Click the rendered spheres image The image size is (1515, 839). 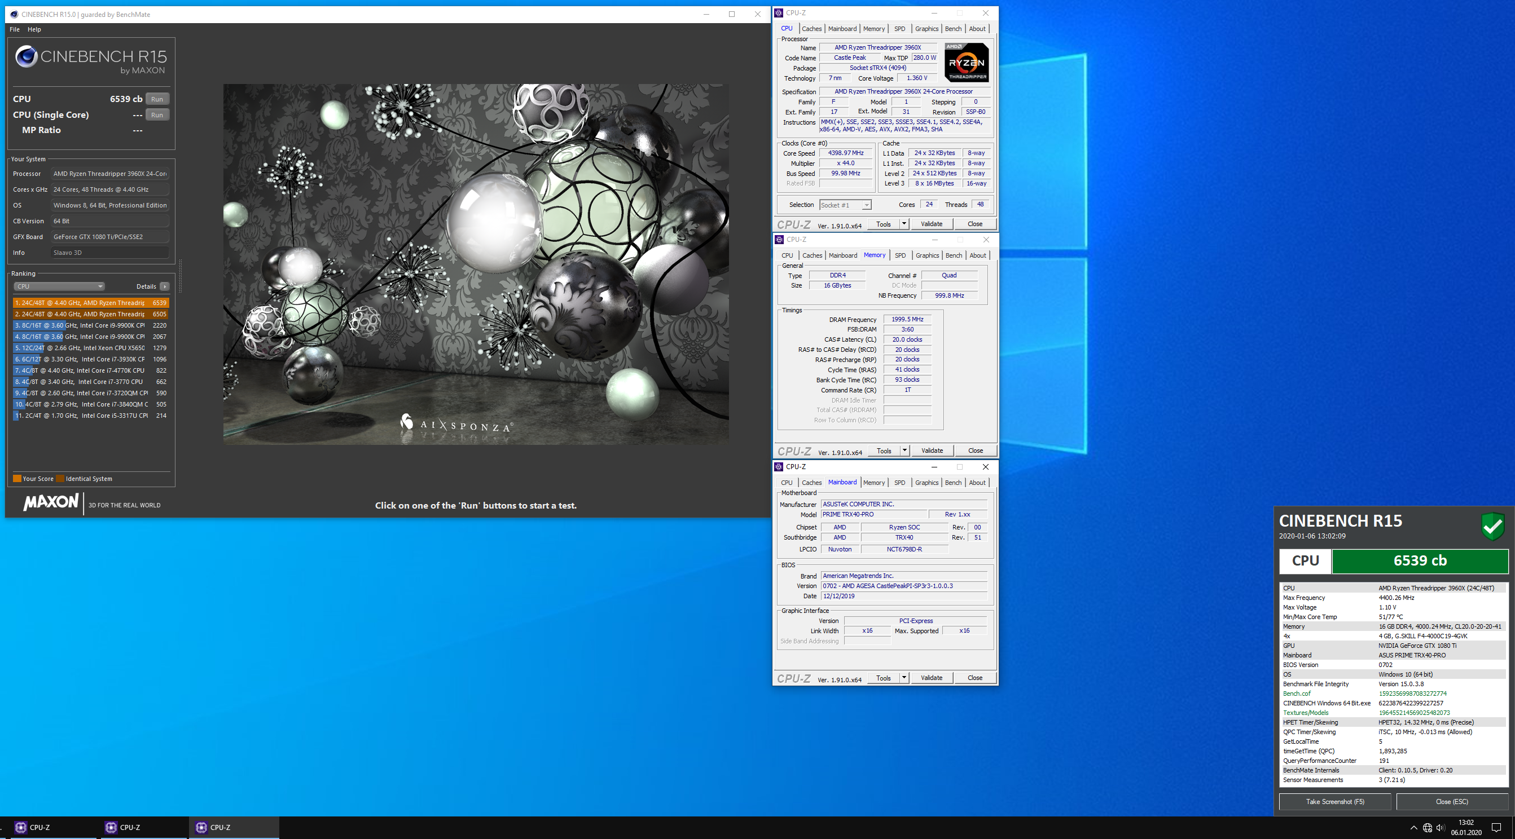476,264
